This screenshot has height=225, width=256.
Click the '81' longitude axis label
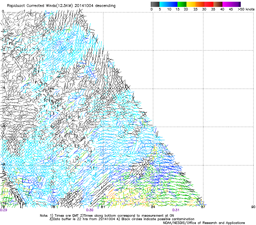pyautogui.click(x=103, y=207)
